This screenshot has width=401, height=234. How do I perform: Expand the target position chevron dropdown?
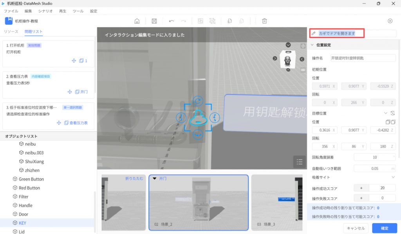pos(386,113)
